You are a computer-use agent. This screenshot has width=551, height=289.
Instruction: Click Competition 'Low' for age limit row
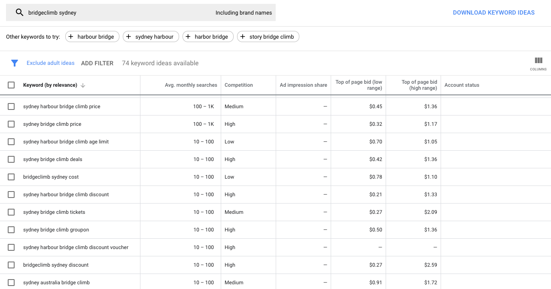[229, 142]
